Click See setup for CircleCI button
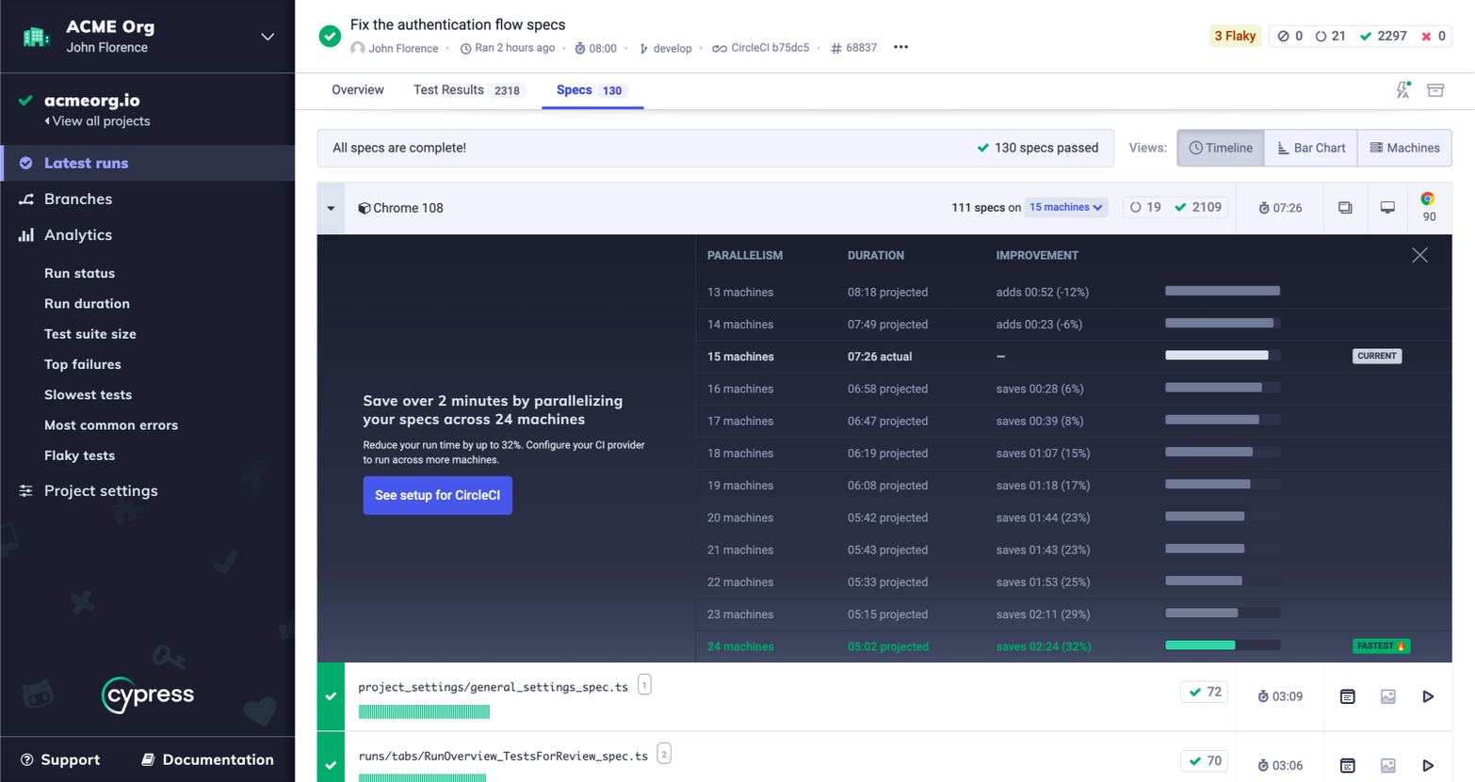 coord(437,495)
